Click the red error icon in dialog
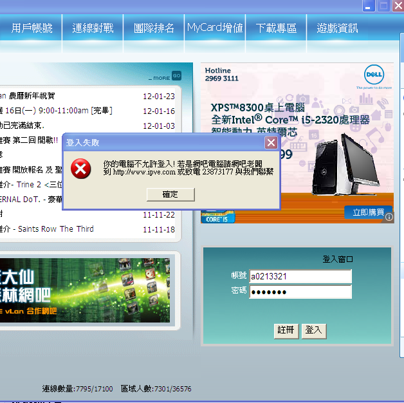404x403 pixels. coord(80,169)
